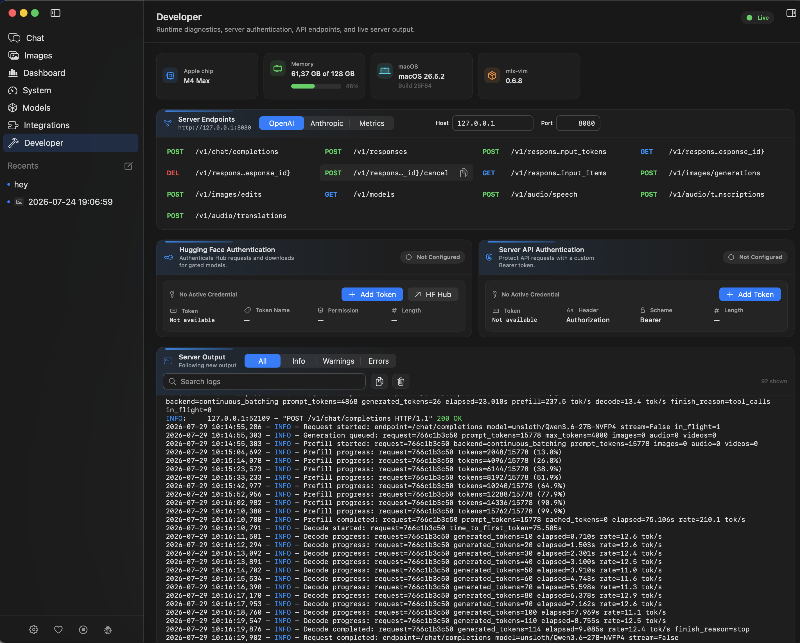
Task: Switch to the Metrics tab
Action: [371, 123]
